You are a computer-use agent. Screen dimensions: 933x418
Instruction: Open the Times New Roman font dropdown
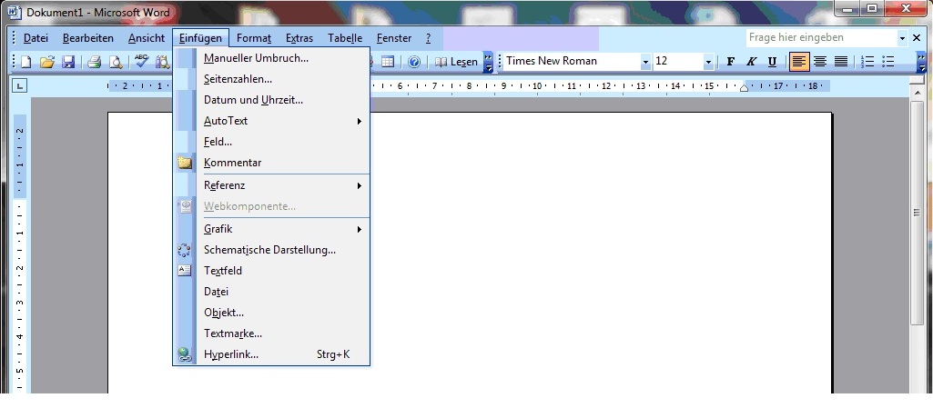(645, 62)
